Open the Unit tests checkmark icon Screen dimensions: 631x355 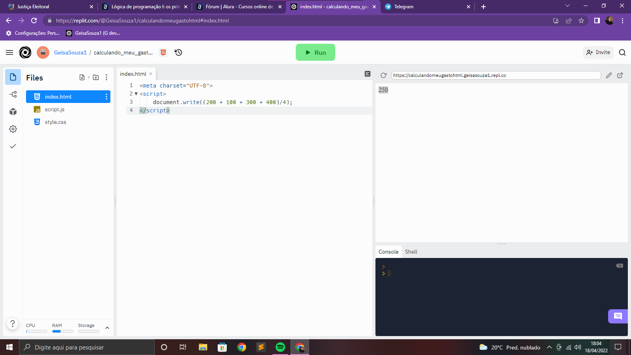[x=13, y=146]
